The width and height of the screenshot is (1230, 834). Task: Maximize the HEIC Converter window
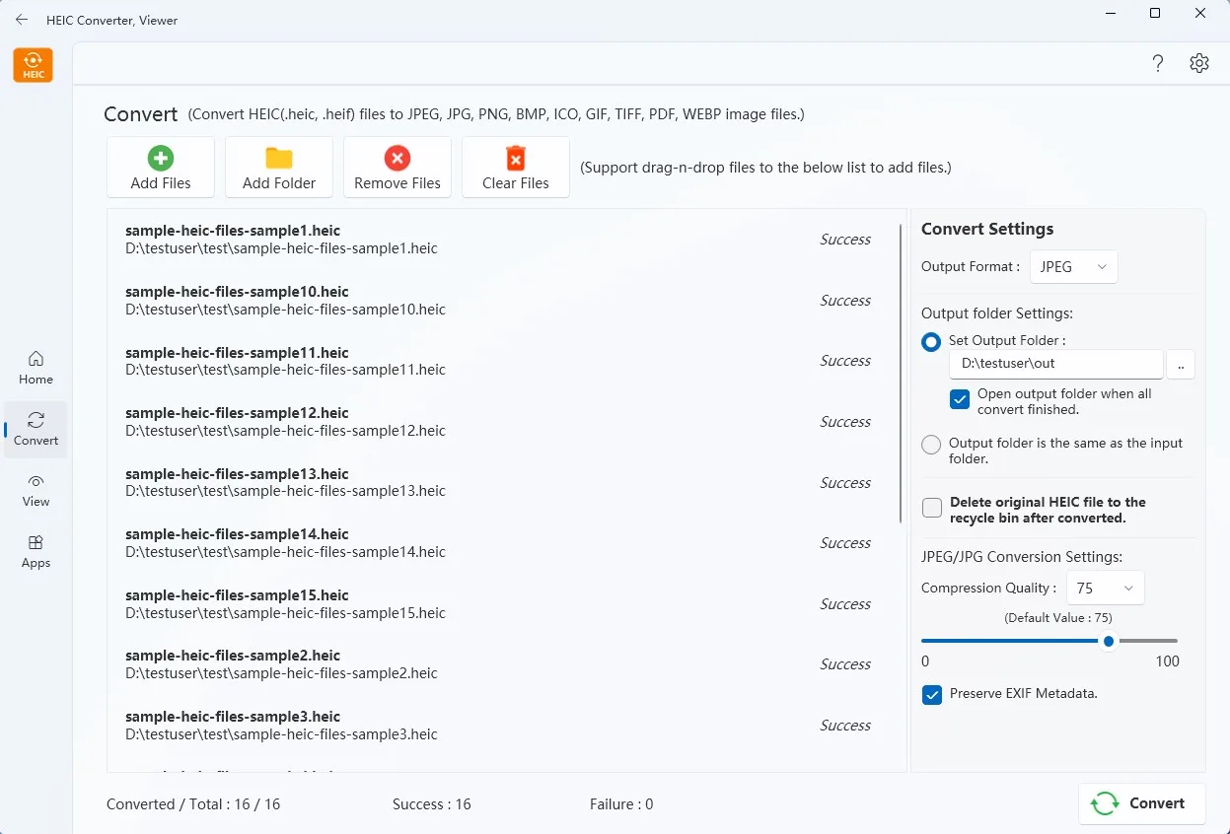coord(1155,13)
